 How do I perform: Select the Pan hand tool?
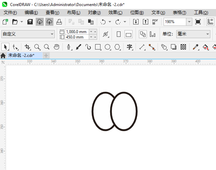pyautogui.click(x=56, y=47)
